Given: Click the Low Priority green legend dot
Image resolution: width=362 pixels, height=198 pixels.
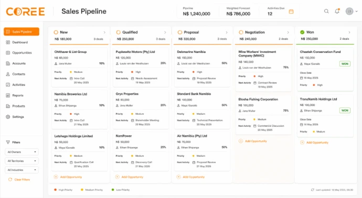Looking at the screenshot, I should click(113, 190).
